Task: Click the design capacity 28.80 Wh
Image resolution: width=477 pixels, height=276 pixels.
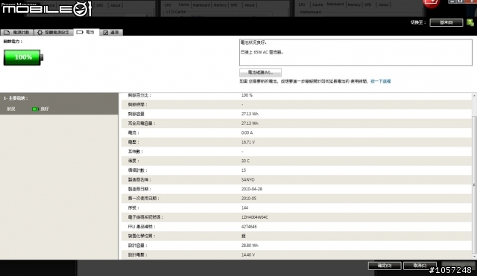Action: 250,245
